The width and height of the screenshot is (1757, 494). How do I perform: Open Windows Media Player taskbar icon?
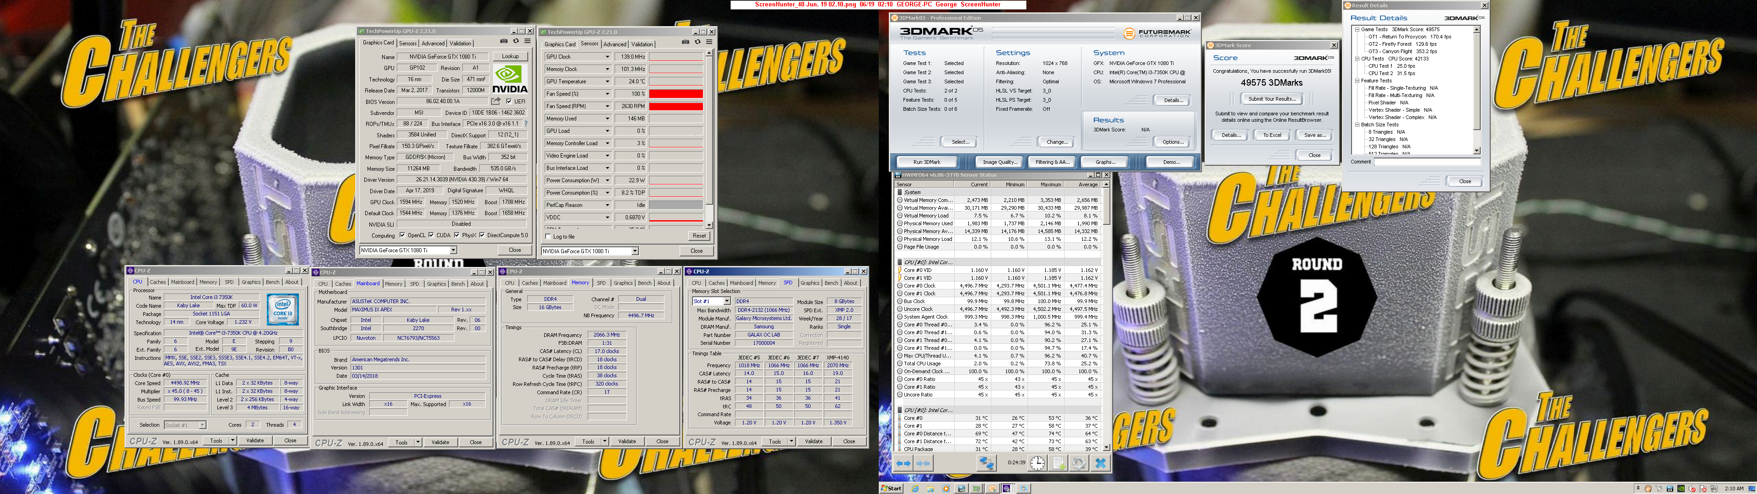946,489
